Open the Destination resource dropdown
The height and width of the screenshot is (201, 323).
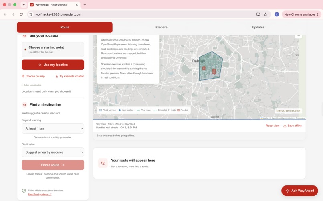pos(53,152)
